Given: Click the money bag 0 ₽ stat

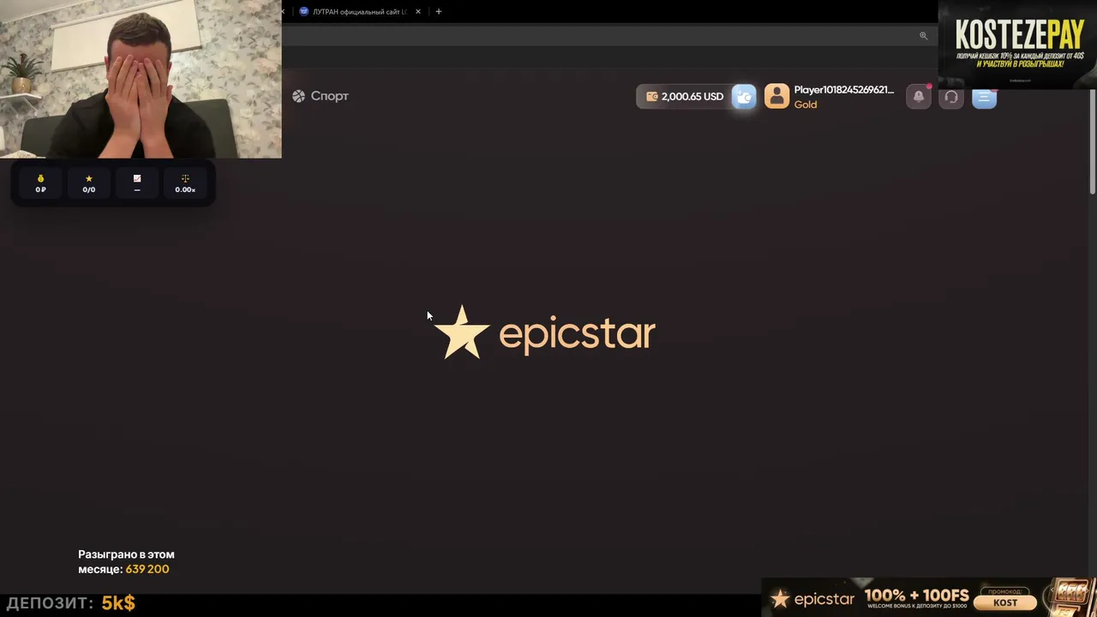Looking at the screenshot, I should 40,183.
